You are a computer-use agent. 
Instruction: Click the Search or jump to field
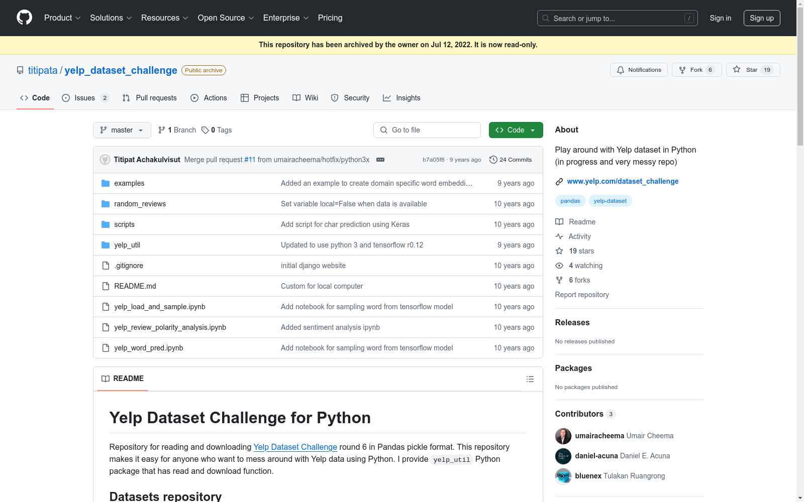(x=618, y=18)
